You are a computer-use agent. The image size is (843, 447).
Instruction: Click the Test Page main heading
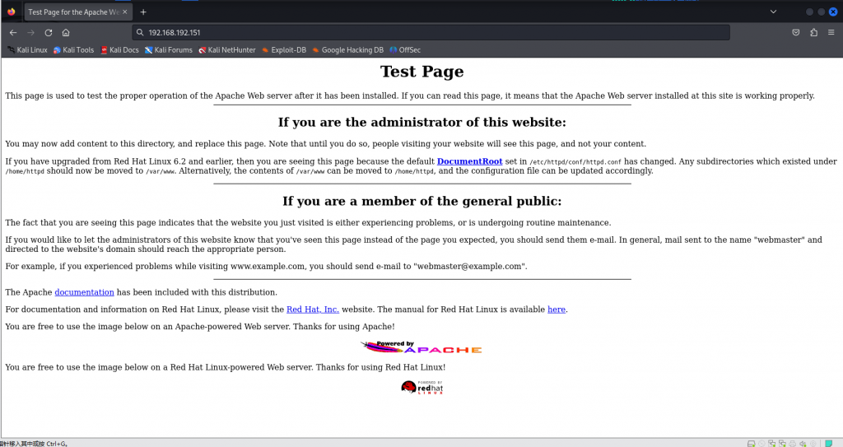coord(422,72)
